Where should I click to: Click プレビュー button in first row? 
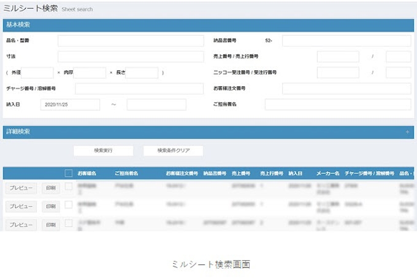coord(21,188)
